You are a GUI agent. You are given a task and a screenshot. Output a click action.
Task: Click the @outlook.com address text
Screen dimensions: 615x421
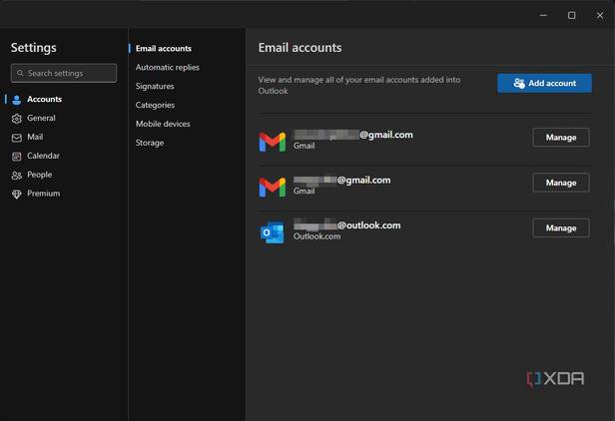(x=347, y=225)
